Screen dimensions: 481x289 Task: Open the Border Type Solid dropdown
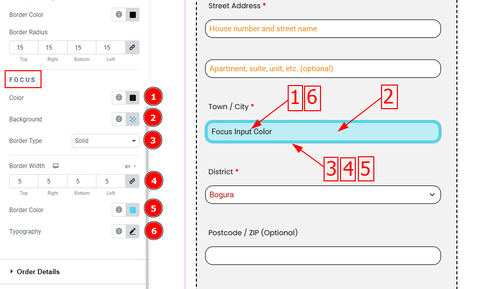click(x=105, y=141)
